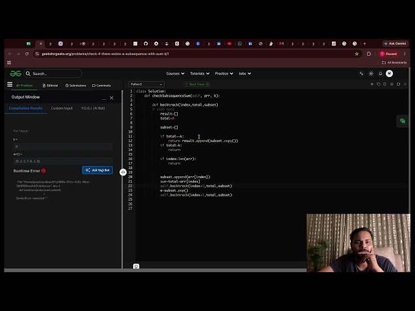This screenshot has height=311, width=415.
Task: Switch to the Gmail browser tab
Action: (x=281, y=43)
